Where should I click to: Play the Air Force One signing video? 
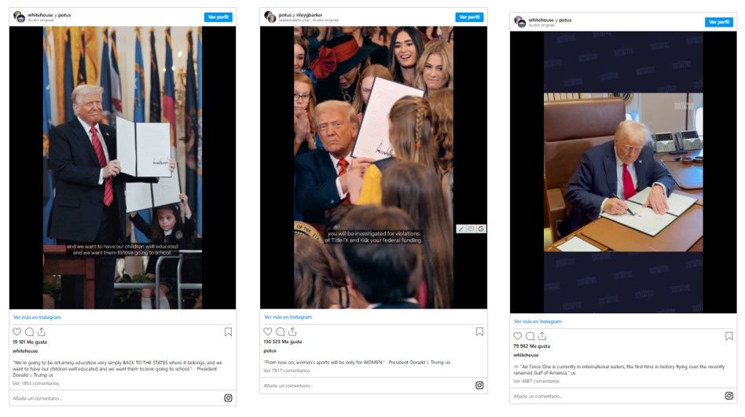point(623,172)
